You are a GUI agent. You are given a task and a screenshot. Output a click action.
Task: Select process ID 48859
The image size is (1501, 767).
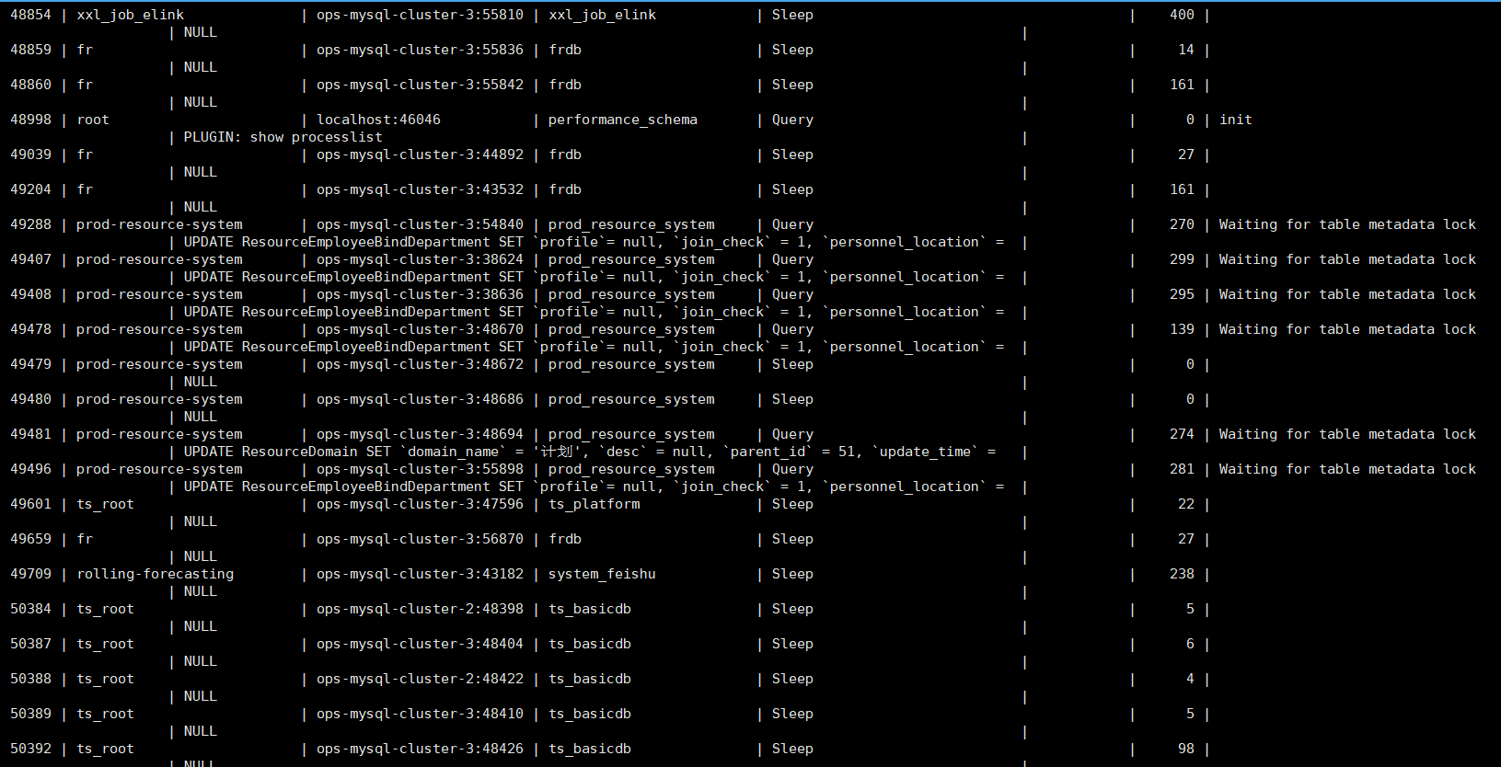(x=31, y=50)
